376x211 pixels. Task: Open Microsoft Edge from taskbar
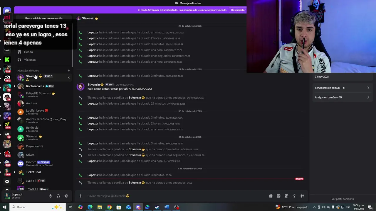[x=90, y=207]
